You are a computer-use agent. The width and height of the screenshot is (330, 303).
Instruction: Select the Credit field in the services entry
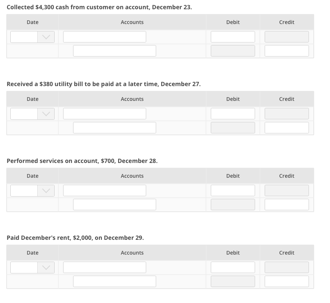[x=286, y=204]
